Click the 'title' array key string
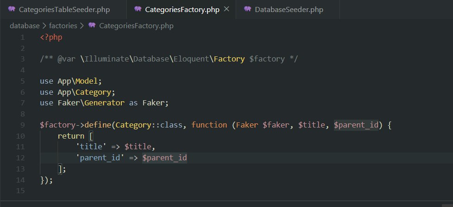The image size is (453, 207). coord(91,147)
